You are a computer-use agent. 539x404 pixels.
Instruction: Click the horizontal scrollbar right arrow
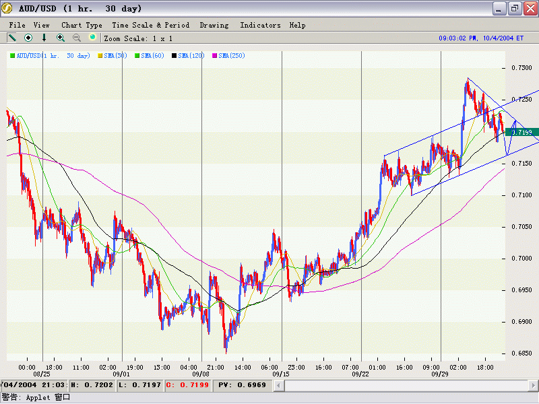pyautogui.click(x=532, y=385)
